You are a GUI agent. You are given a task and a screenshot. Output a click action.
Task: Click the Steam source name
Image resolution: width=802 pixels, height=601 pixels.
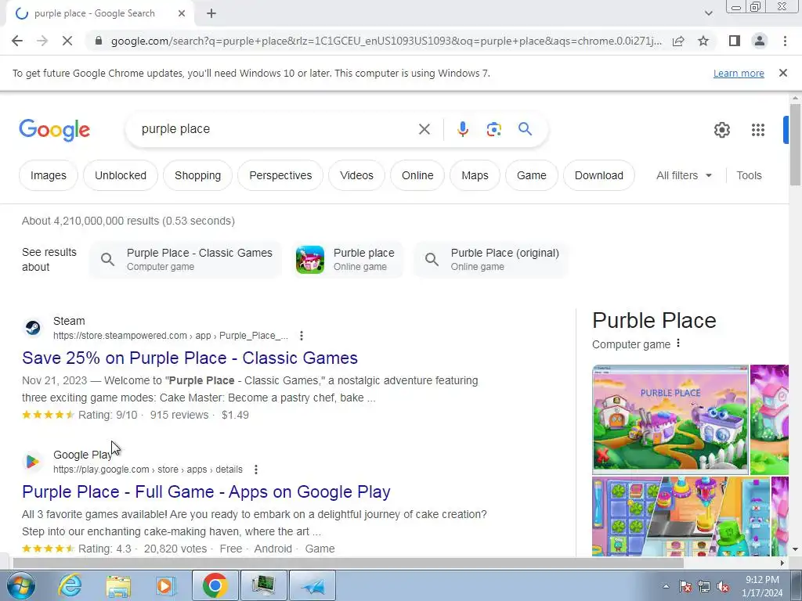(69, 321)
